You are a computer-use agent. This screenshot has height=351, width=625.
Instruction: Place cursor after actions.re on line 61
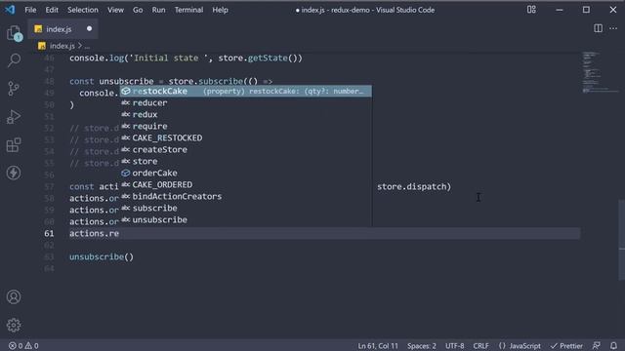click(x=119, y=234)
